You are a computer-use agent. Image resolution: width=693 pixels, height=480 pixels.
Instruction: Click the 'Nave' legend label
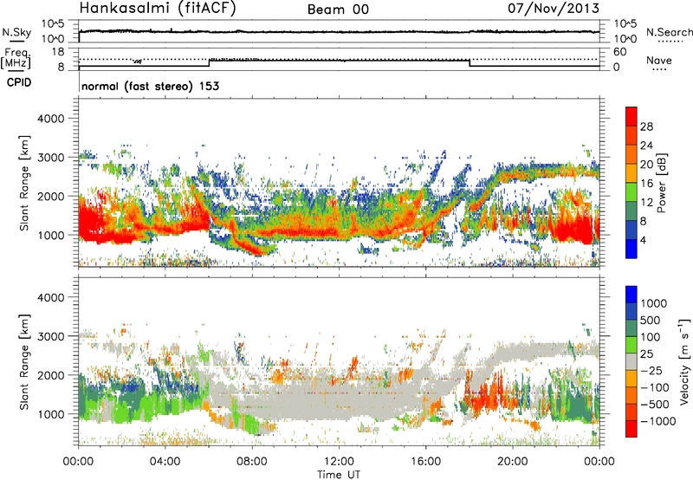pyautogui.click(x=659, y=61)
